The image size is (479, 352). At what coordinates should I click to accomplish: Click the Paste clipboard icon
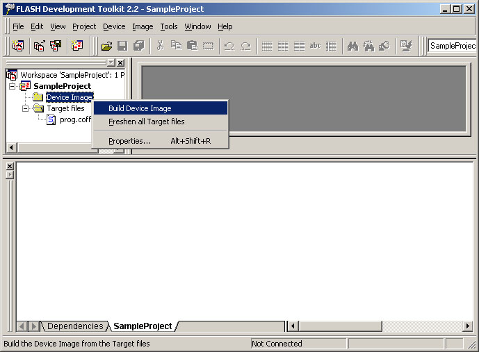point(192,46)
